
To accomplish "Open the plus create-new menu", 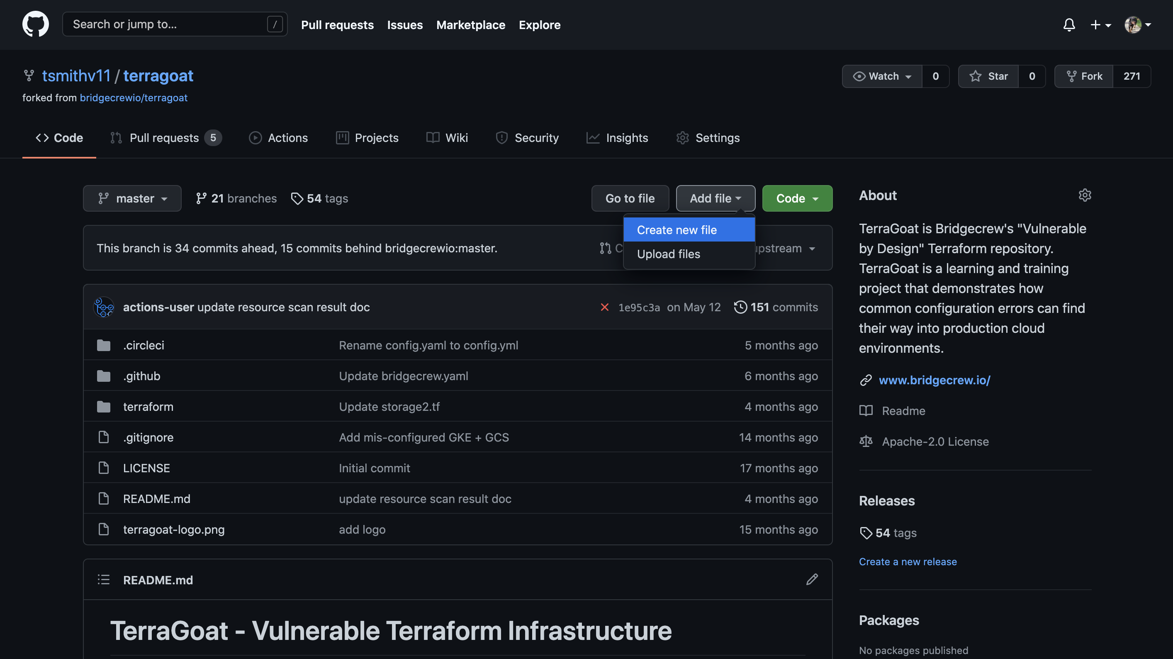I will point(1100,24).
